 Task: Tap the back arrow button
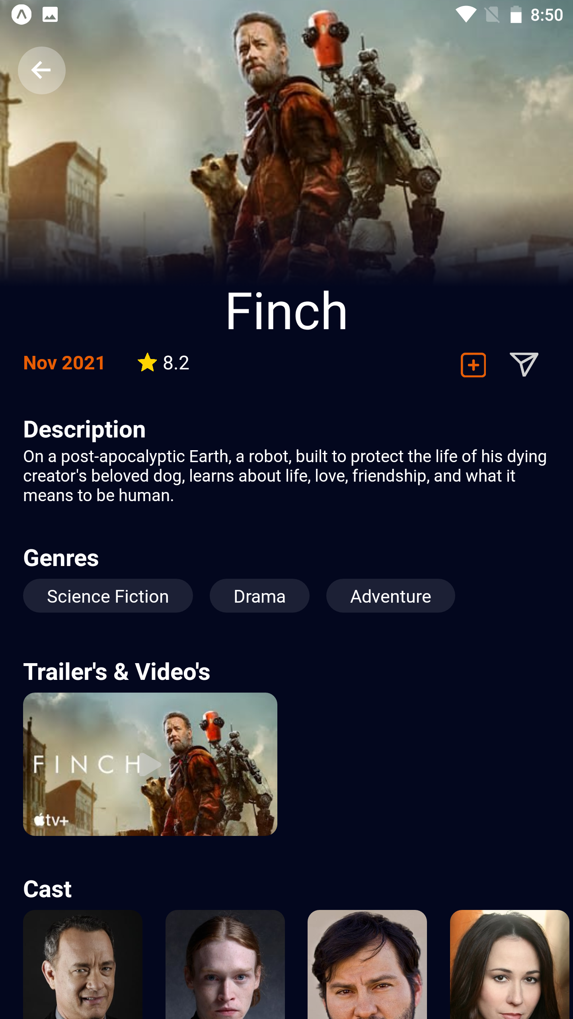(41, 70)
